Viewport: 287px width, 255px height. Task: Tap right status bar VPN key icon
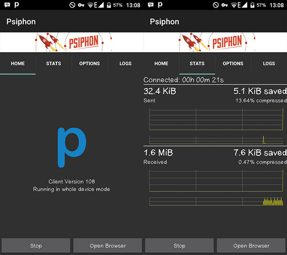click(224, 5)
